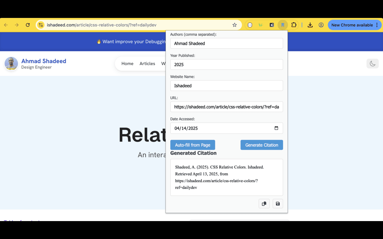The height and width of the screenshot is (239, 383).
Task: Toggle dark mode moon icon
Action: 373,63
